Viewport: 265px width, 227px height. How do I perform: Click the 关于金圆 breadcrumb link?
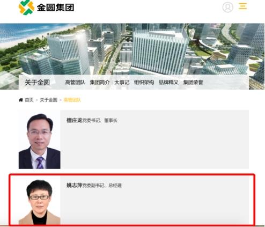coord(48,100)
